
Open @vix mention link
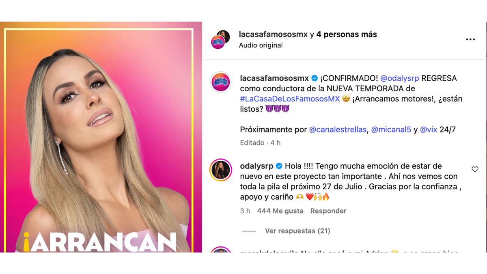tap(429, 130)
